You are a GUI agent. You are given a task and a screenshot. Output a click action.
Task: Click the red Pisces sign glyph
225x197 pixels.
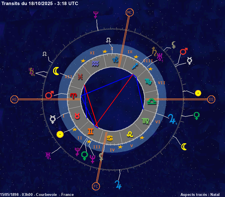click(80, 76)
